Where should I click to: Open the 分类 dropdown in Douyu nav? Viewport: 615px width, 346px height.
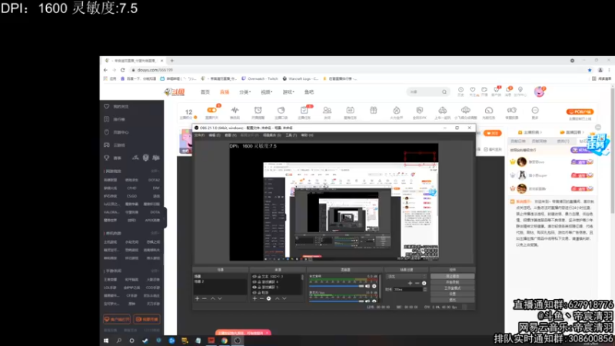point(244,91)
